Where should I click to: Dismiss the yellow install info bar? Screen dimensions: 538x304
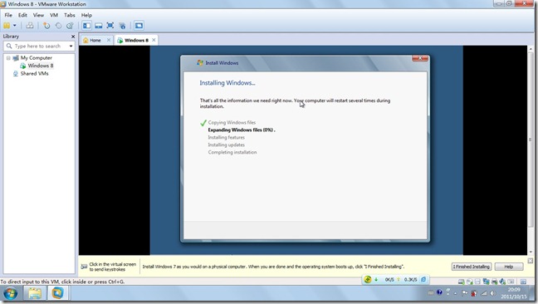(x=530, y=261)
